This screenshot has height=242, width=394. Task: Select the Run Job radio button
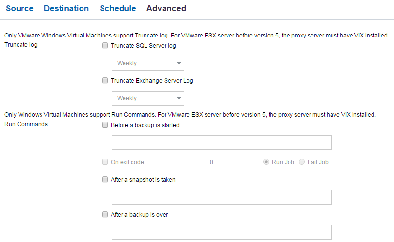[x=267, y=162]
